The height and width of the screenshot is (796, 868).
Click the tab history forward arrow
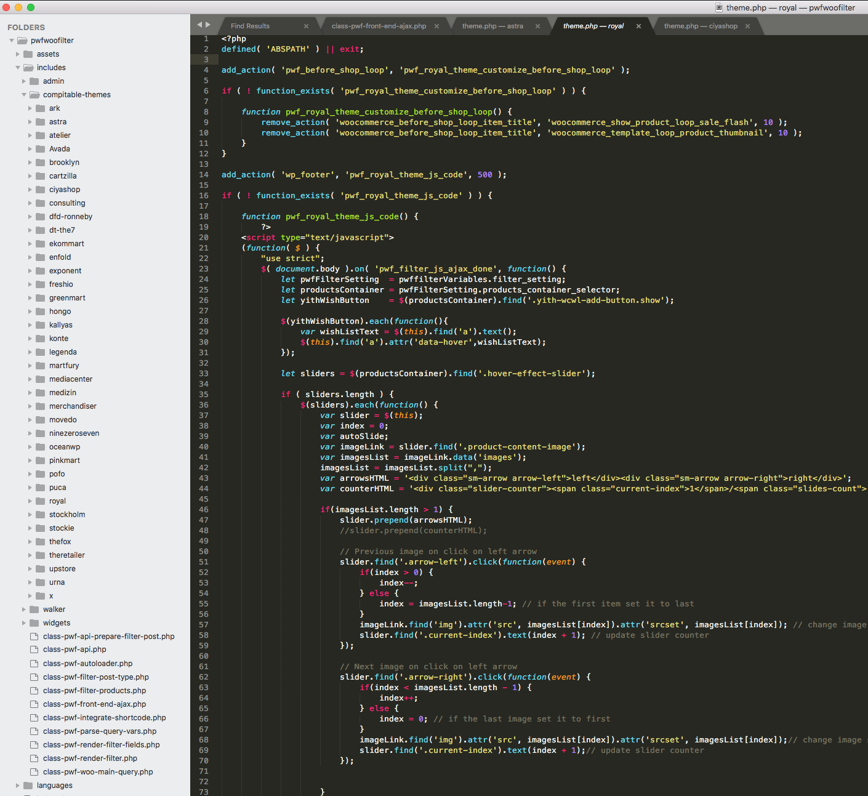208,25
